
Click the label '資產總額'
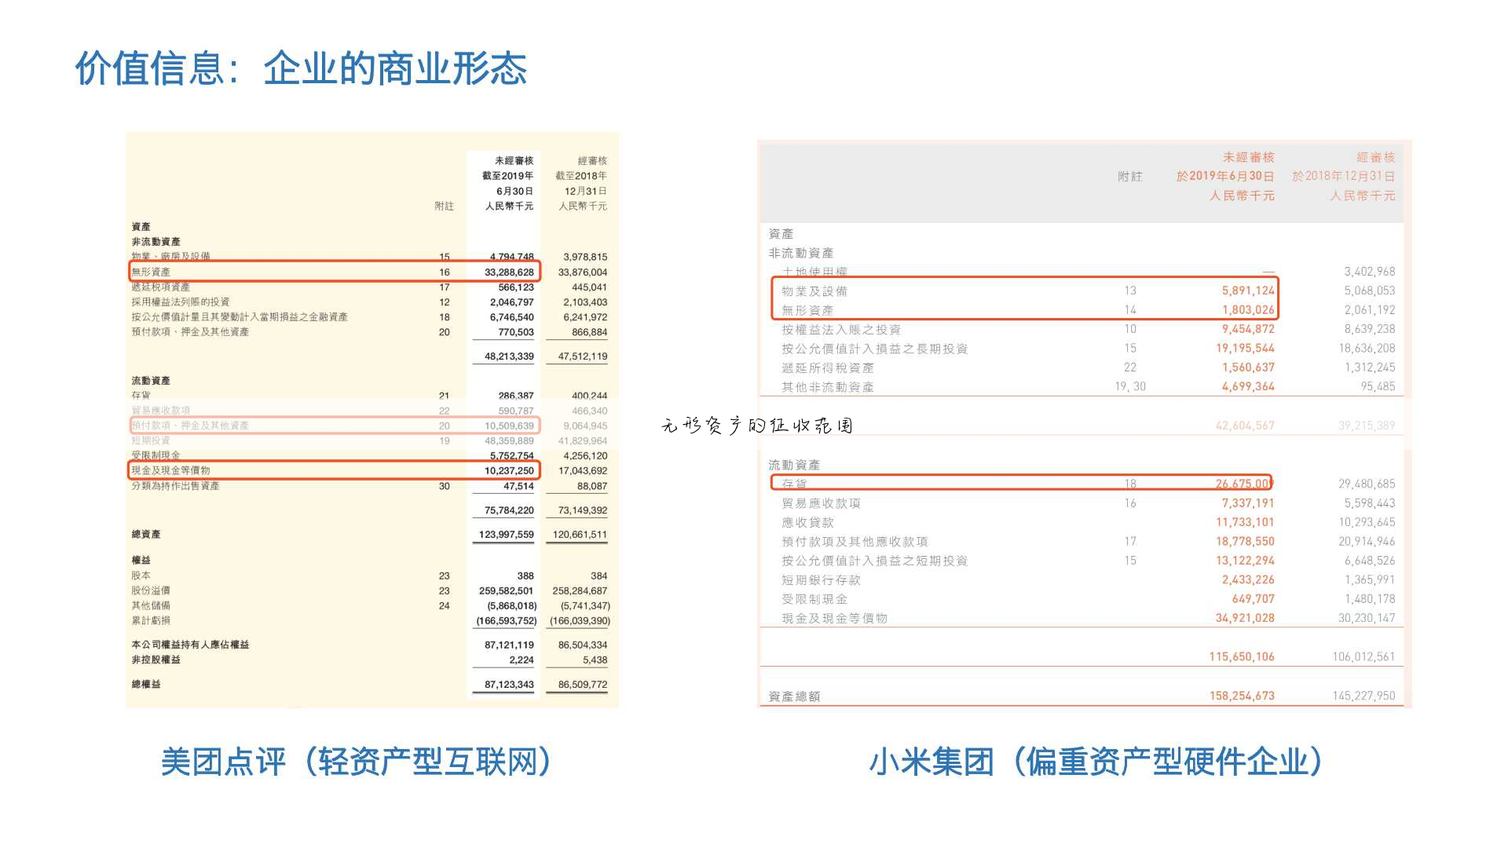794,696
